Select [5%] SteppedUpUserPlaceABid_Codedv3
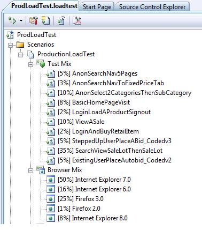 [114, 141]
